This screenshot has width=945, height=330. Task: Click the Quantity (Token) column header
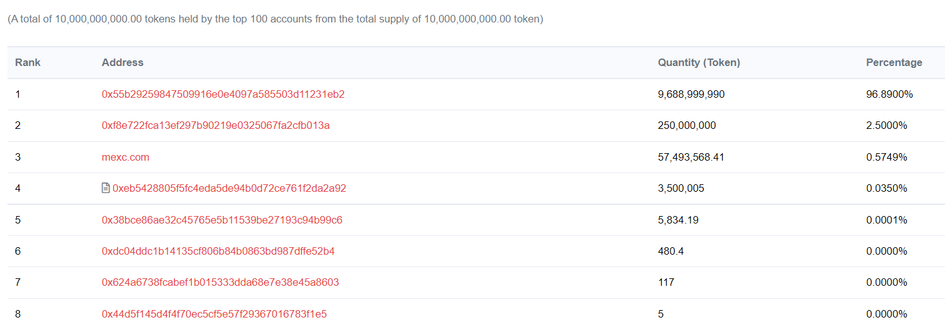[698, 62]
